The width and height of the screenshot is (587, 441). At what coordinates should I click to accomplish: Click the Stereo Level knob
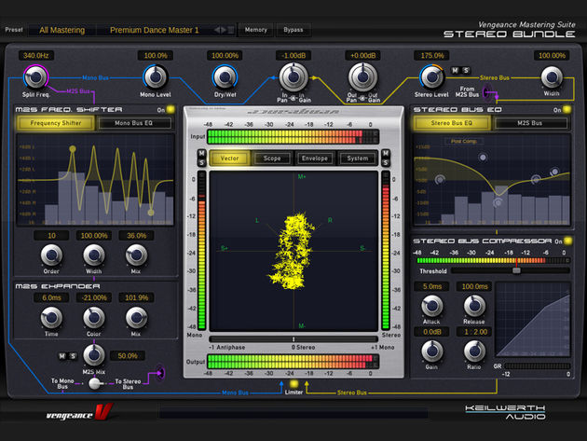point(431,76)
